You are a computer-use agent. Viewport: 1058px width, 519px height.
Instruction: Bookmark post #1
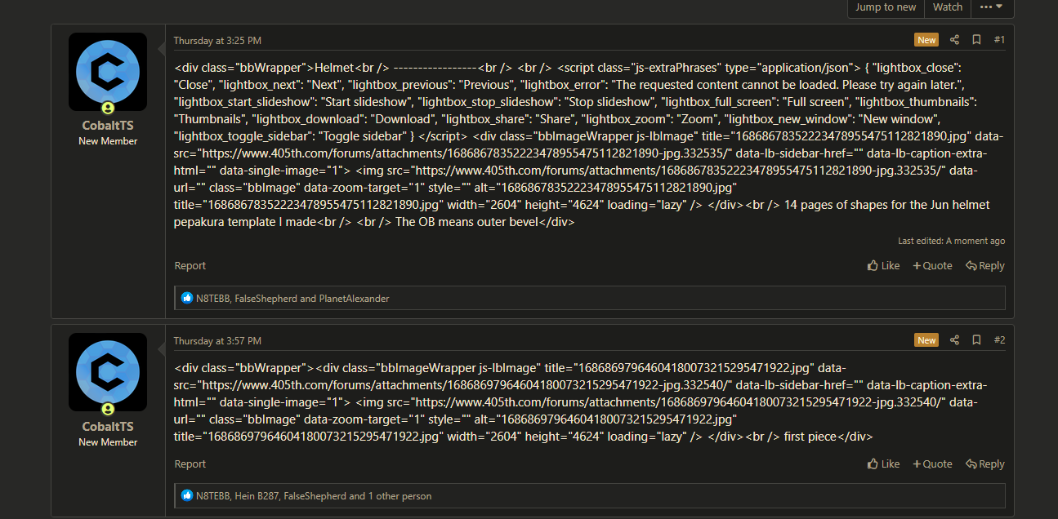976,40
